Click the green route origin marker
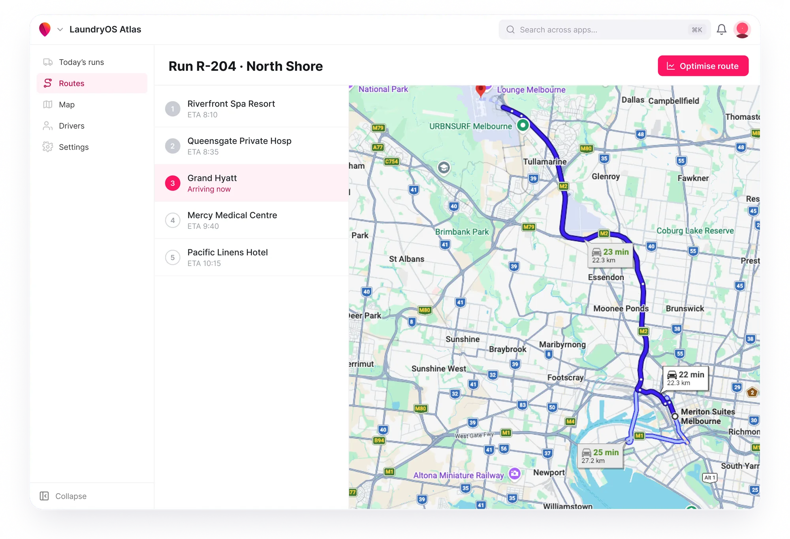Viewport: 790px width, 539px height. [x=523, y=125]
